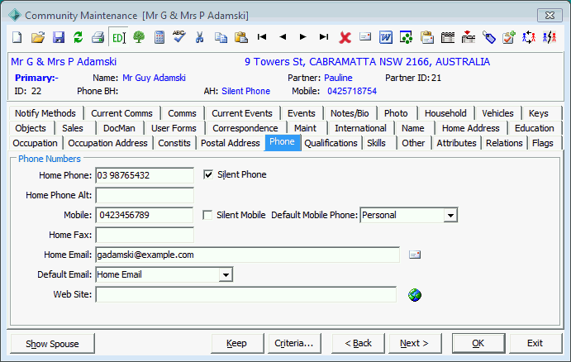Click the New record blank page icon
The width and height of the screenshot is (571, 362).
coord(17,37)
